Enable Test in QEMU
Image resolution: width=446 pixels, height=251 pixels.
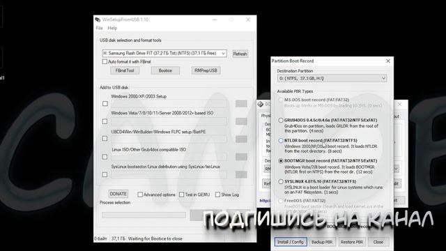coord(181,195)
